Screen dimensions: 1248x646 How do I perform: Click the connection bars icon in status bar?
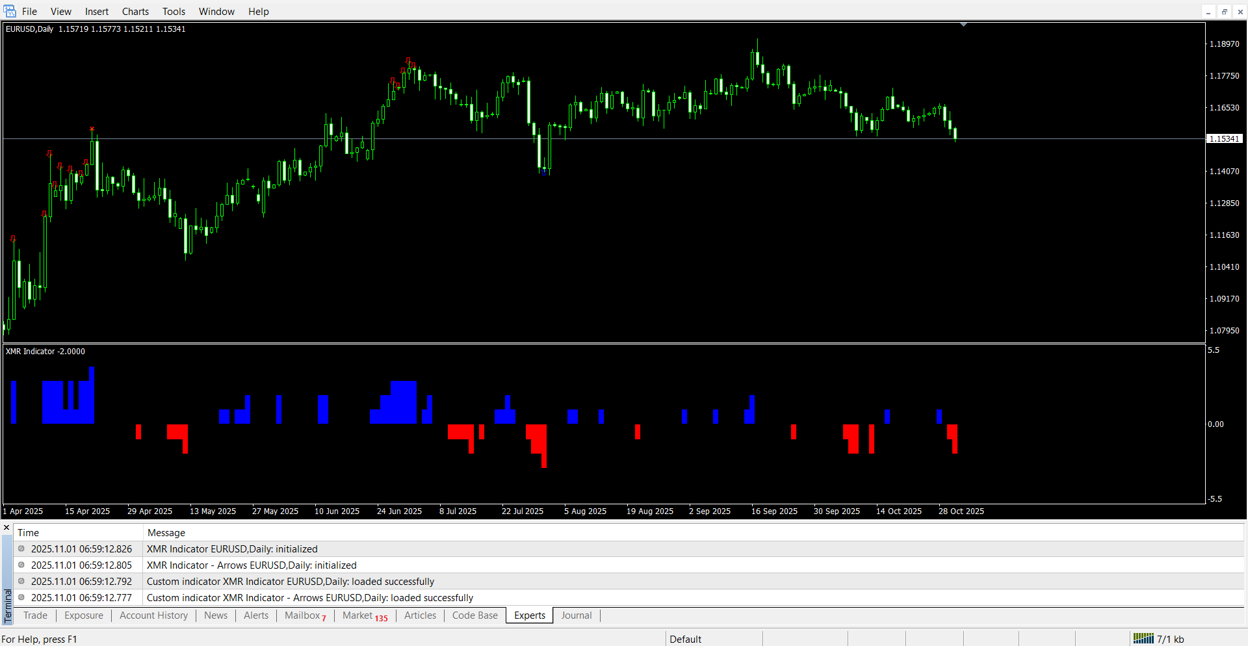1143,639
